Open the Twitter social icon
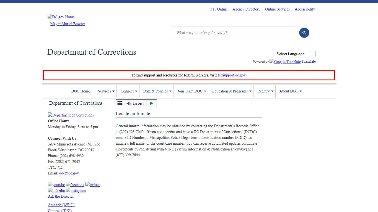Screen dimensions: 378x212 click(x=92, y=185)
